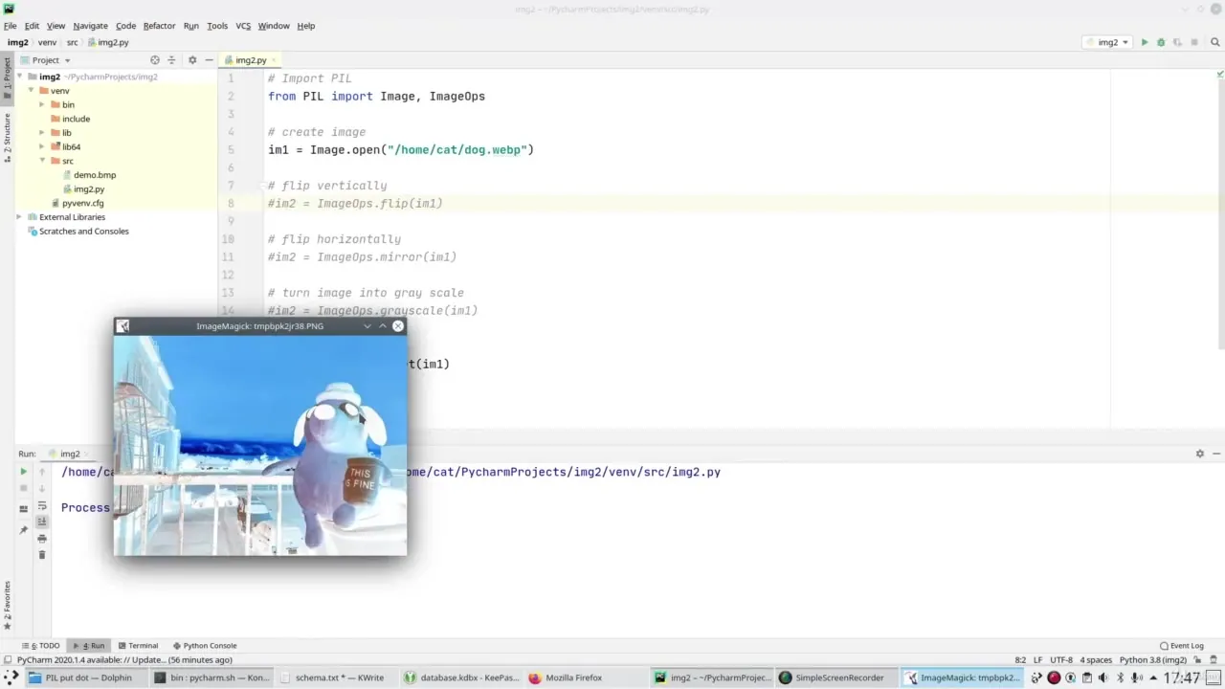Expand External Libraries node
The height and width of the screenshot is (689, 1225).
[20, 217]
